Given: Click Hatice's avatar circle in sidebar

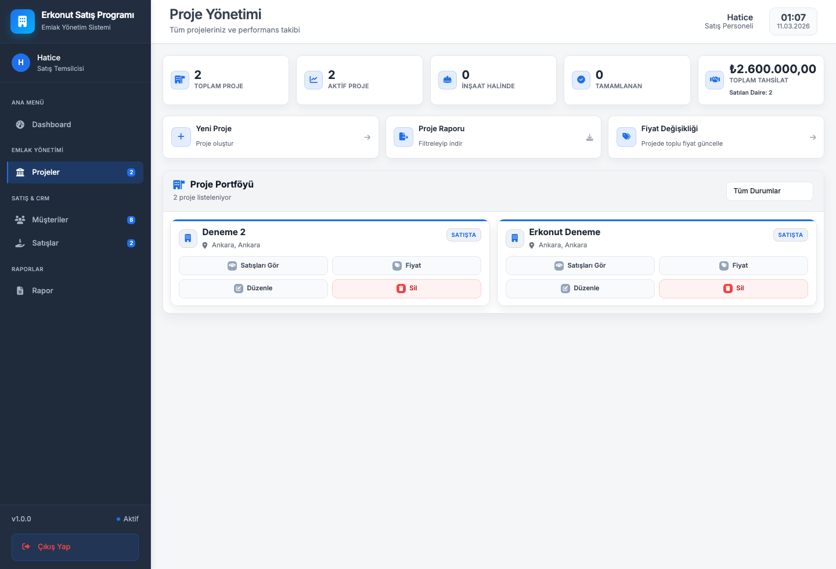Looking at the screenshot, I should coord(21,63).
